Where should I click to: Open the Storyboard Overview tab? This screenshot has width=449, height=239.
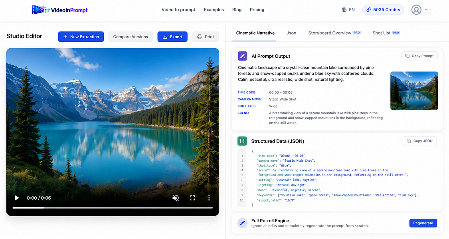coord(334,33)
